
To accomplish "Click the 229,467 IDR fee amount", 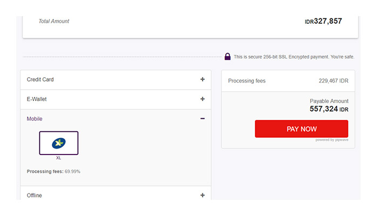I will tap(333, 81).
